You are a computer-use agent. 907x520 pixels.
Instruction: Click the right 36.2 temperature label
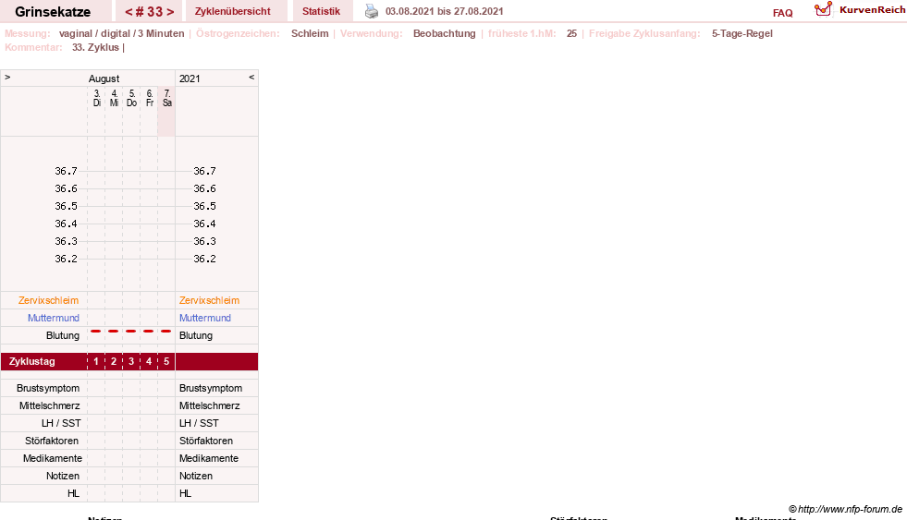tap(204, 259)
